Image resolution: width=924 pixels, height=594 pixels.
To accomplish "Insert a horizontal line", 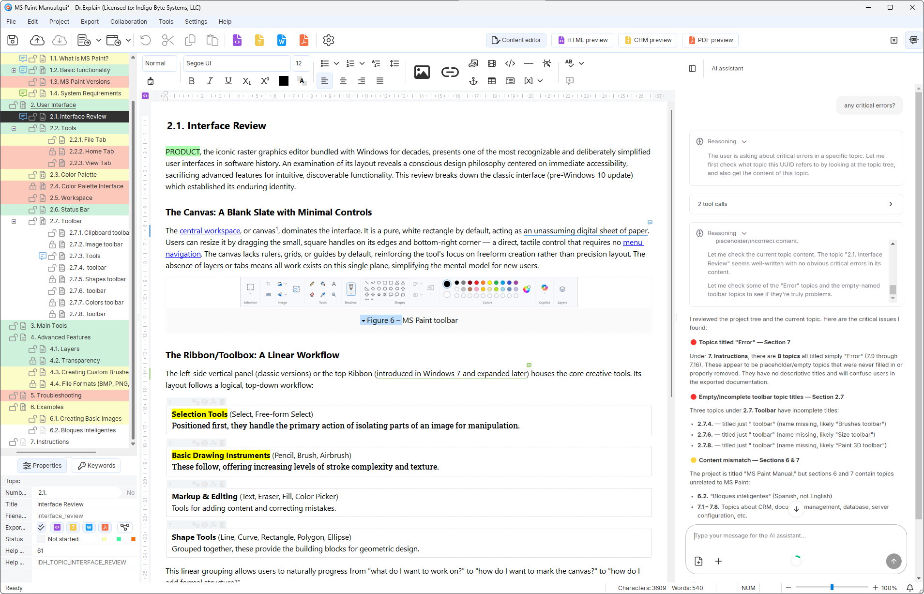I will point(529,63).
